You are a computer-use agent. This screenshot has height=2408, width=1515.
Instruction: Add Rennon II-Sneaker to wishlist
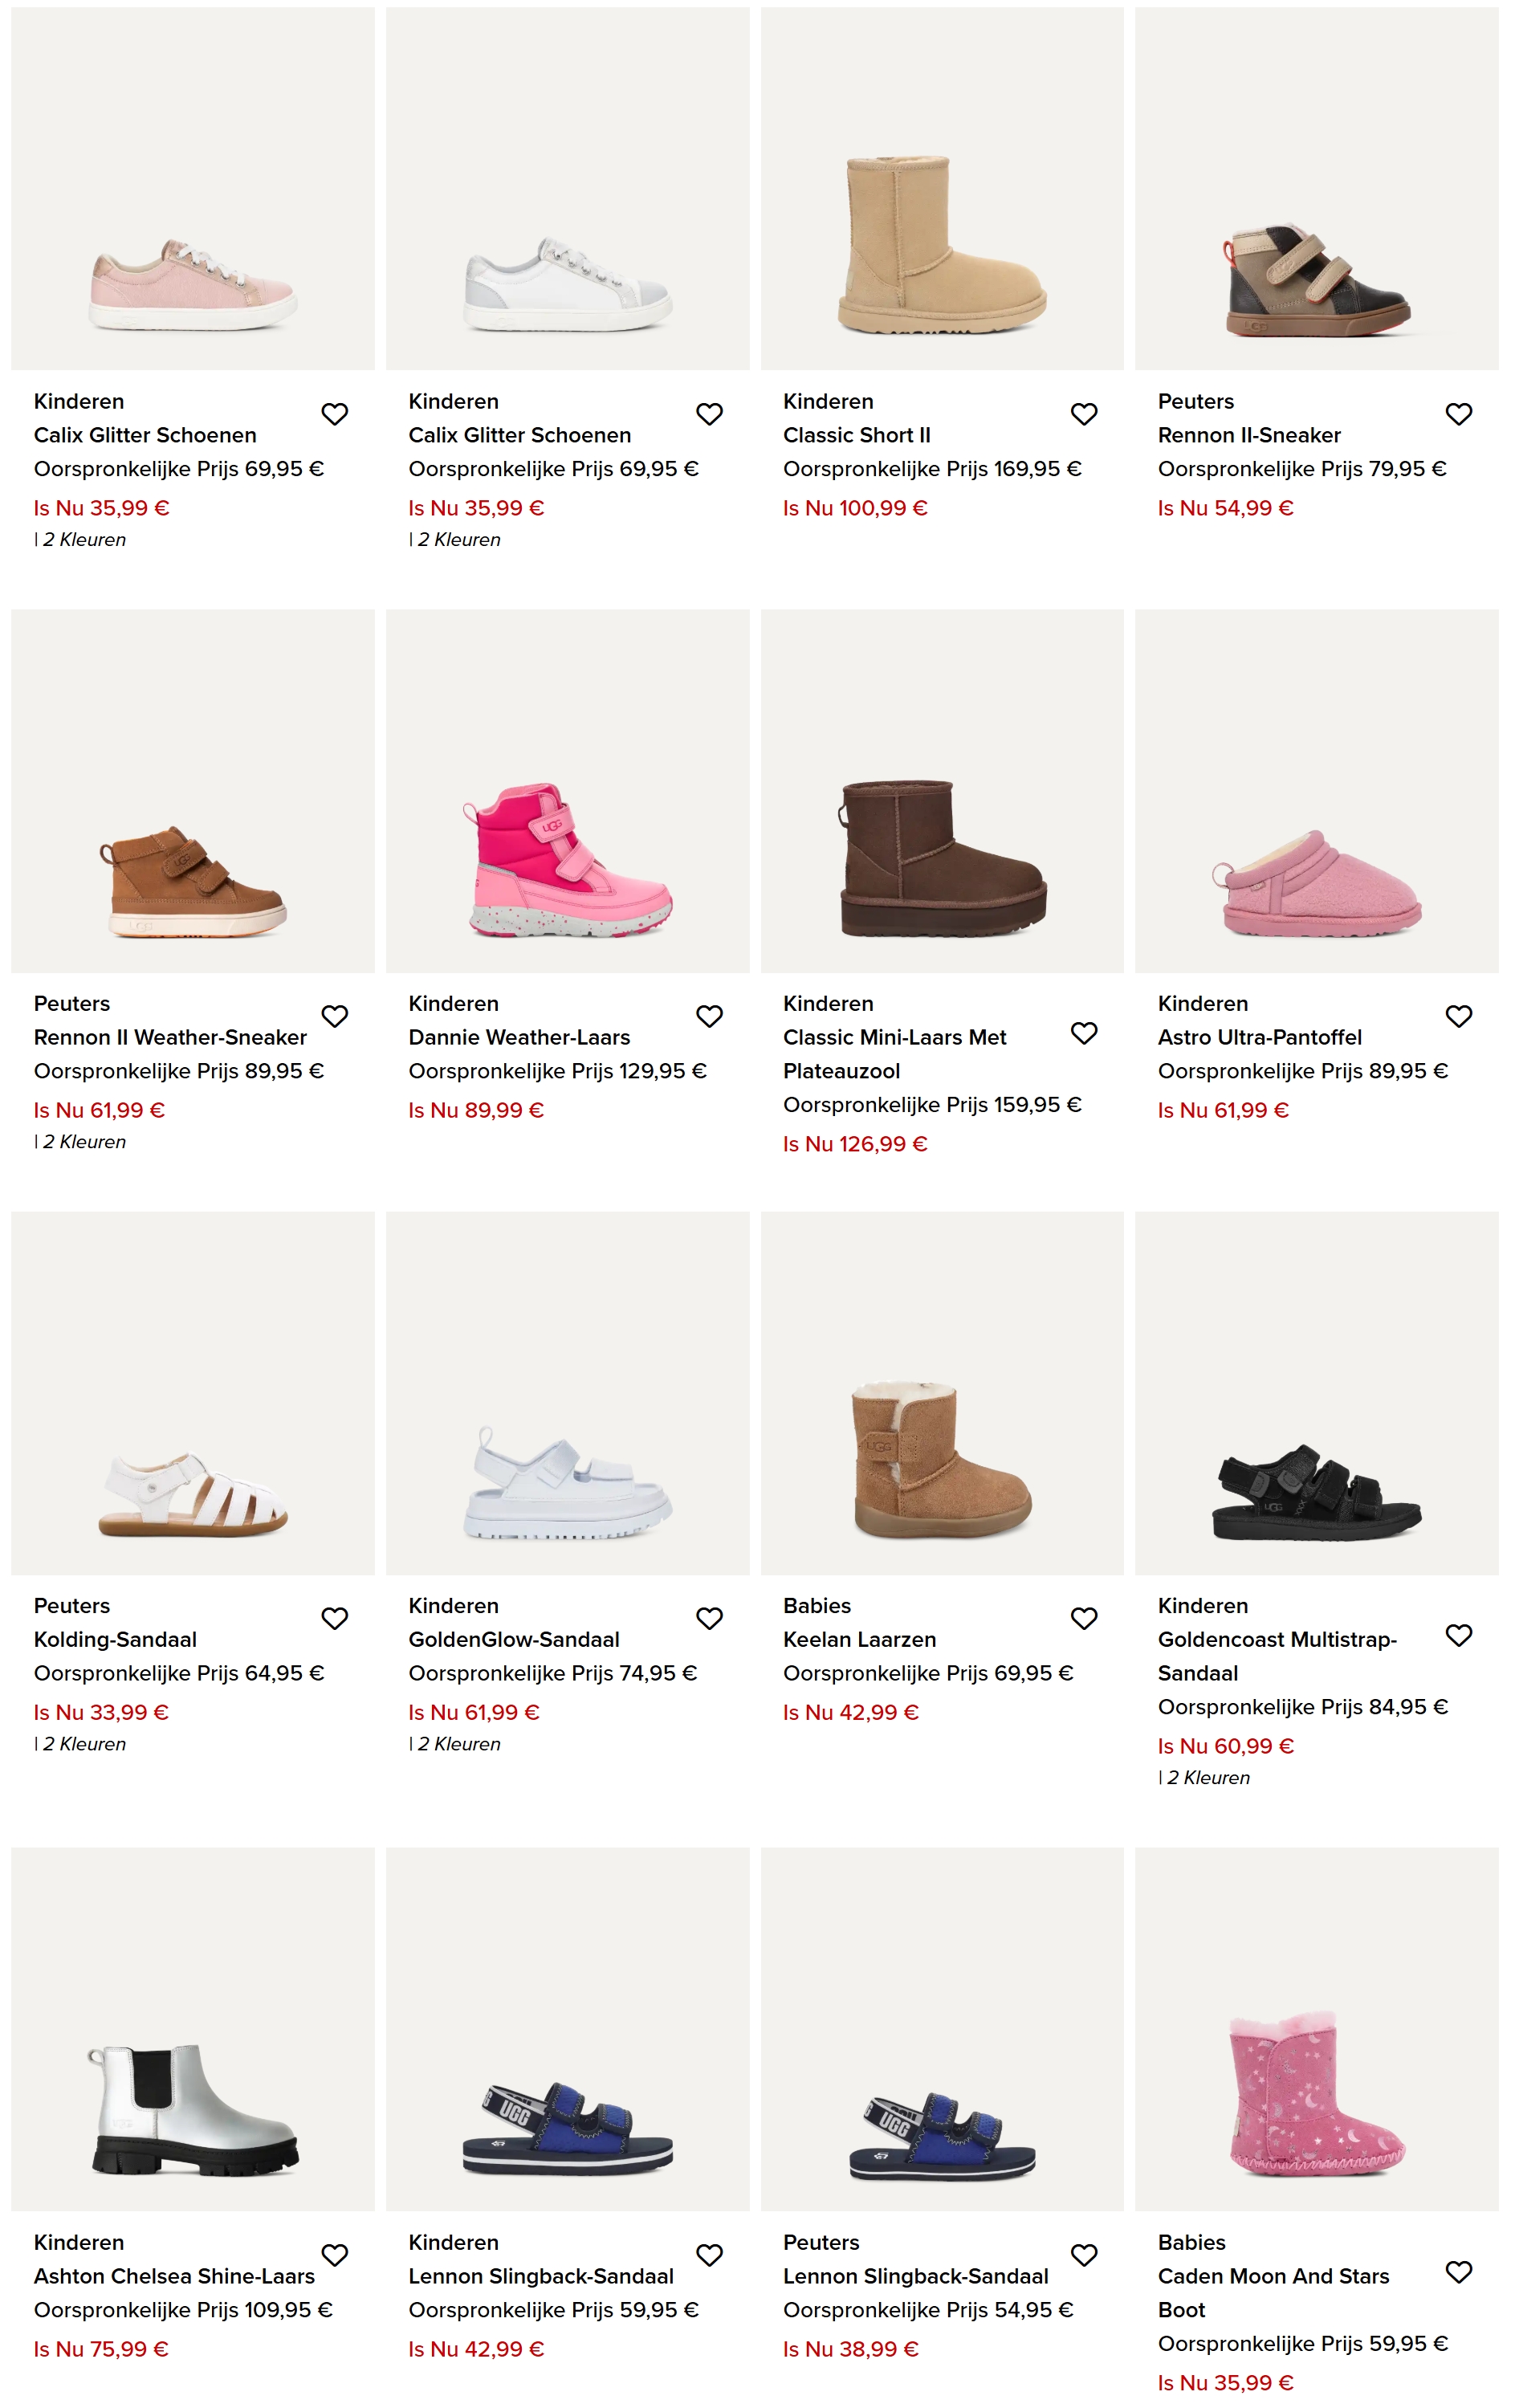(1458, 414)
